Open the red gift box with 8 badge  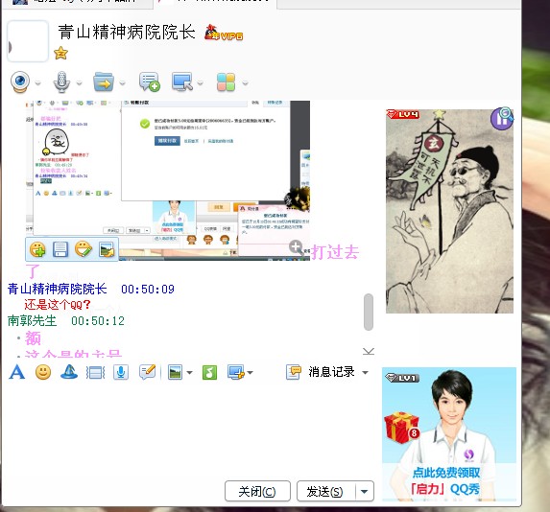coord(402,428)
